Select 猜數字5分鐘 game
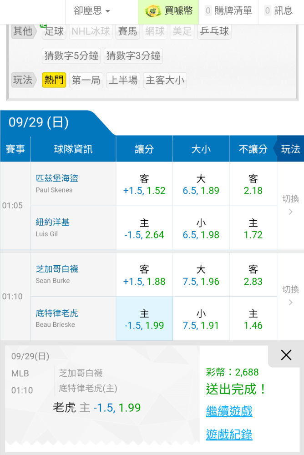This screenshot has height=455, width=304. point(71,56)
